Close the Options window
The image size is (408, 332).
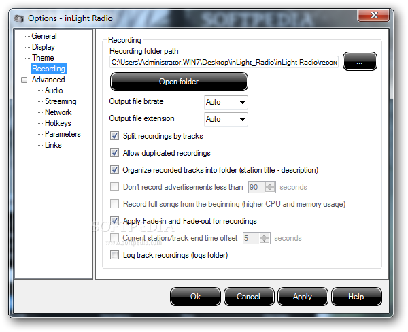coord(373,15)
